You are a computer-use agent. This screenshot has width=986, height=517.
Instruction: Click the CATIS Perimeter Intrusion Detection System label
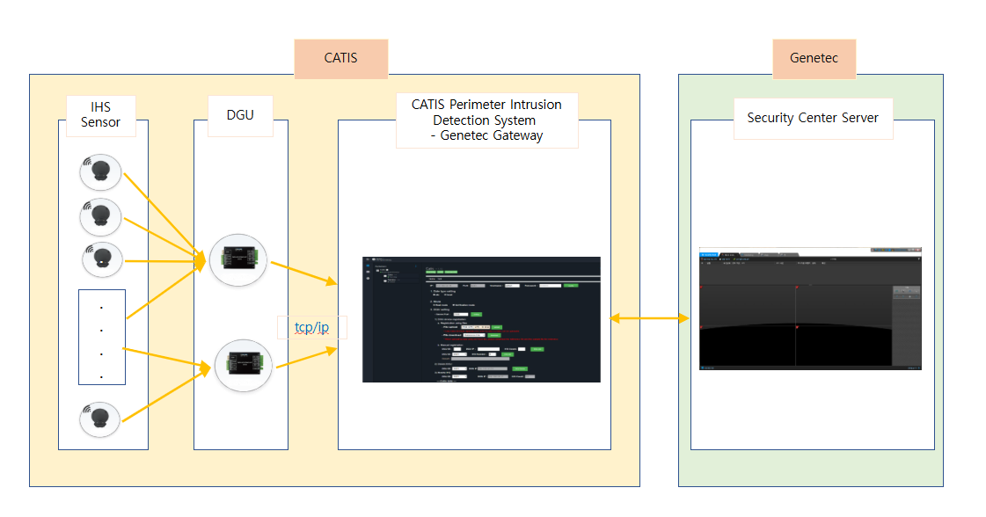pos(486,120)
